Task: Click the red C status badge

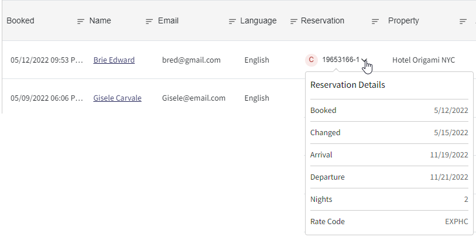Action: point(311,60)
